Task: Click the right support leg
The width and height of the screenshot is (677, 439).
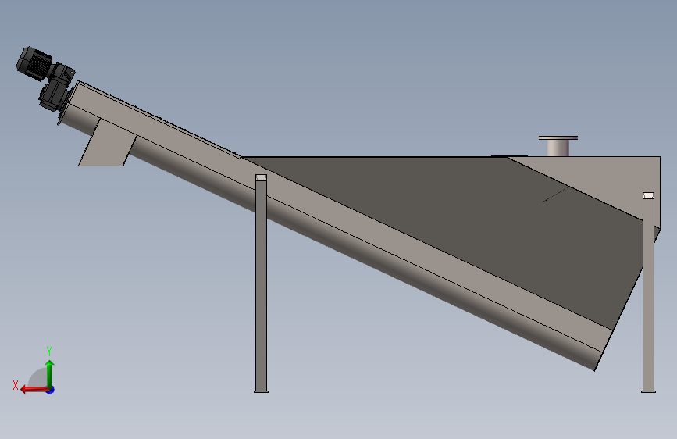Action: 648,292
